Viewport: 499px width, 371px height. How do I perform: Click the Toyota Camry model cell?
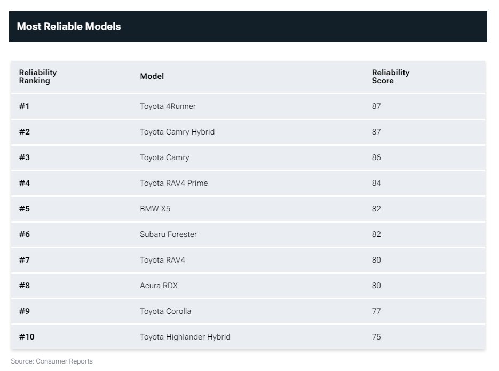pyautogui.click(x=164, y=157)
